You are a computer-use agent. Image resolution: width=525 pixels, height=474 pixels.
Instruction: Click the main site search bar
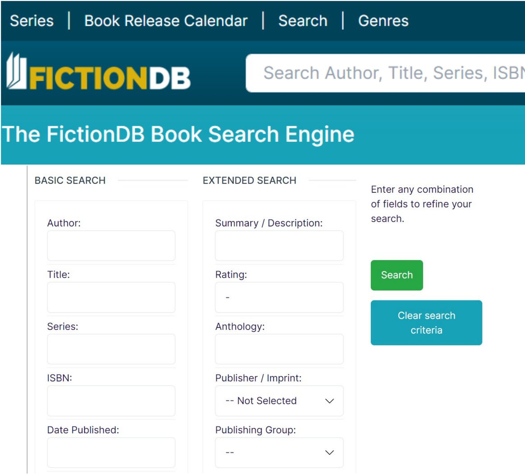[388, 72]
